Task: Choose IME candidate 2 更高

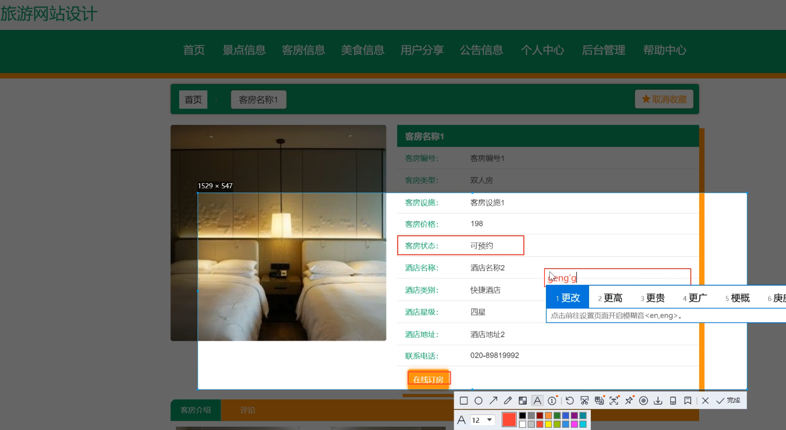Action: [x=610, y=298]
